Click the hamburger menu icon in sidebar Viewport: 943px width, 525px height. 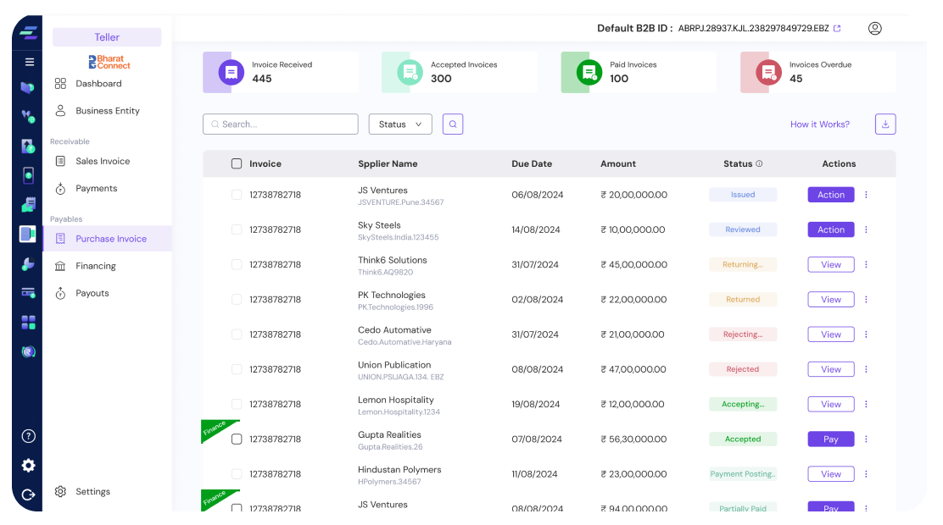(x=29, y=62)
